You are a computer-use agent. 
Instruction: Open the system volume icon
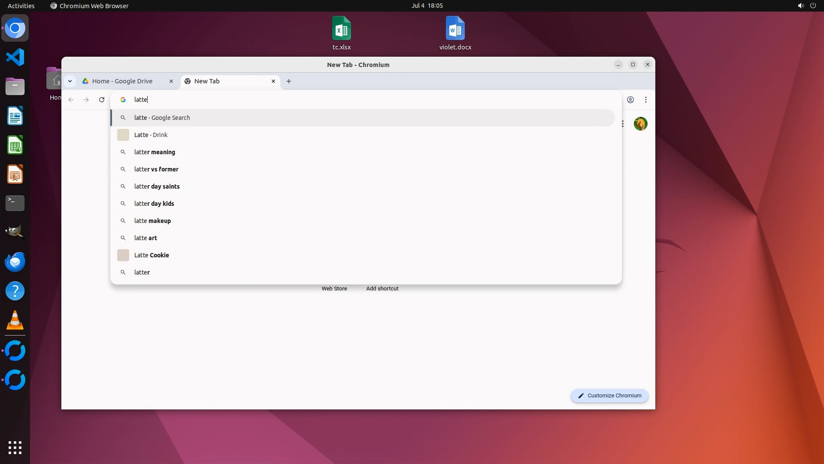click(x=800, y=6)
